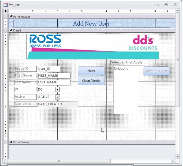Click the vertical scrollbar up arrow

click(178, 11)
